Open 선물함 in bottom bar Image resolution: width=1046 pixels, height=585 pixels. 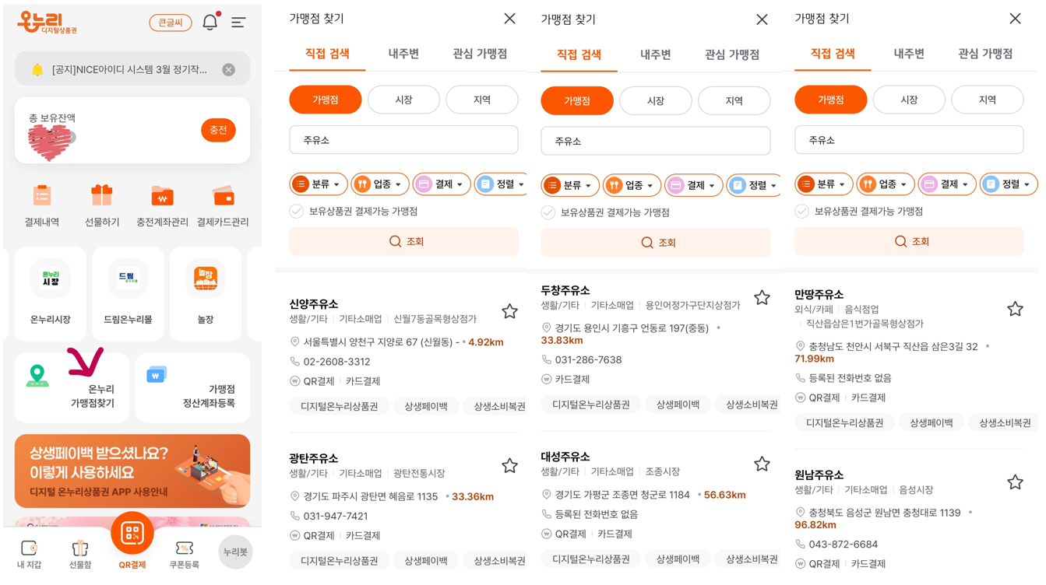click(x=80, y=555)
